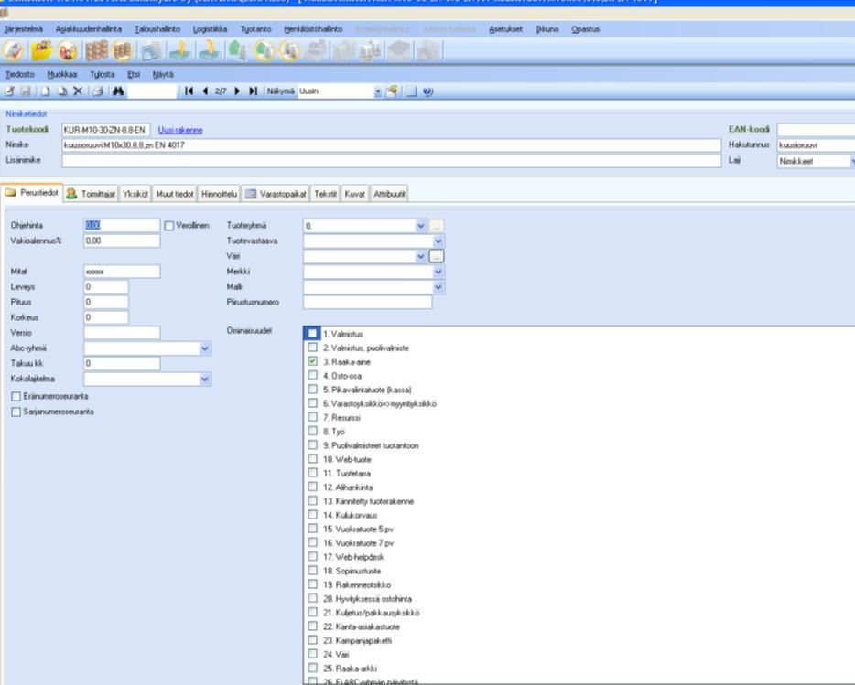855x685 pixels.
Task: Check the 1. Valmistus property
Action: tap(312, 333)
